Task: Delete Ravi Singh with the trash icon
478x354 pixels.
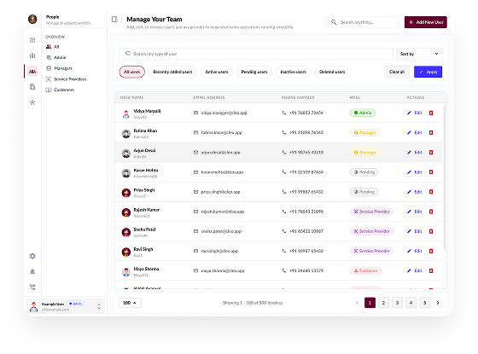Action: [431, 252]
